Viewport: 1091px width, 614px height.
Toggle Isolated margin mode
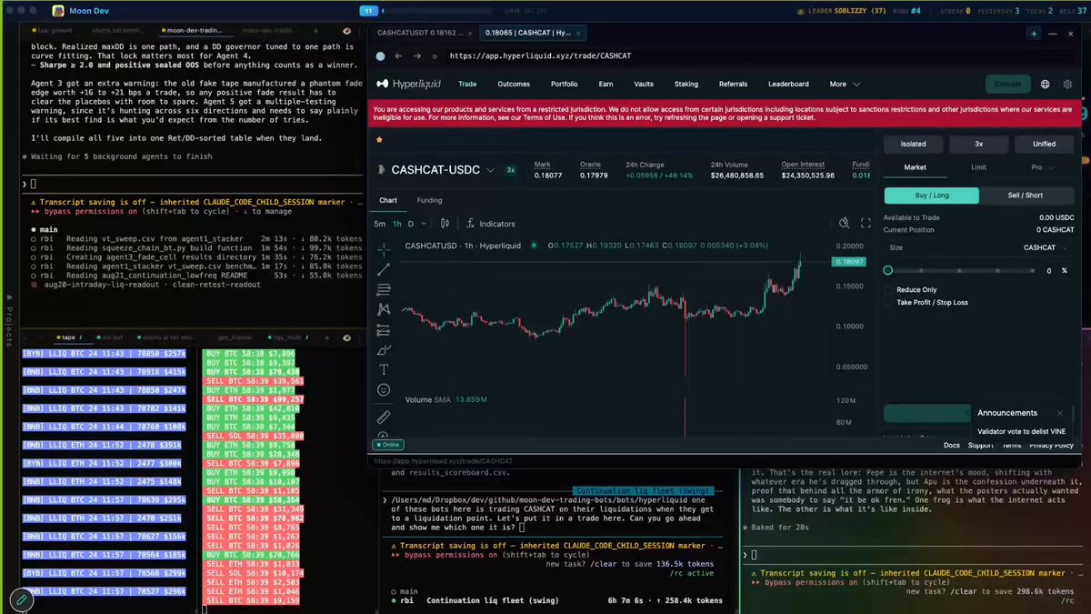click(913, 144)
